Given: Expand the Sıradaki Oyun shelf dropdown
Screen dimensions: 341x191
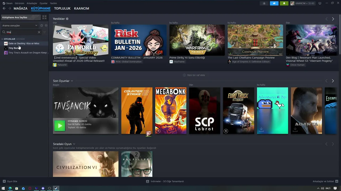Looking at the screenshot, I should pos(74,144).
